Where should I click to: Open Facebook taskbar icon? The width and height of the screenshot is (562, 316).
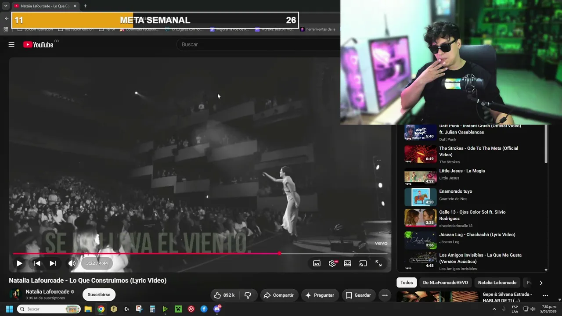pos(204,309)
